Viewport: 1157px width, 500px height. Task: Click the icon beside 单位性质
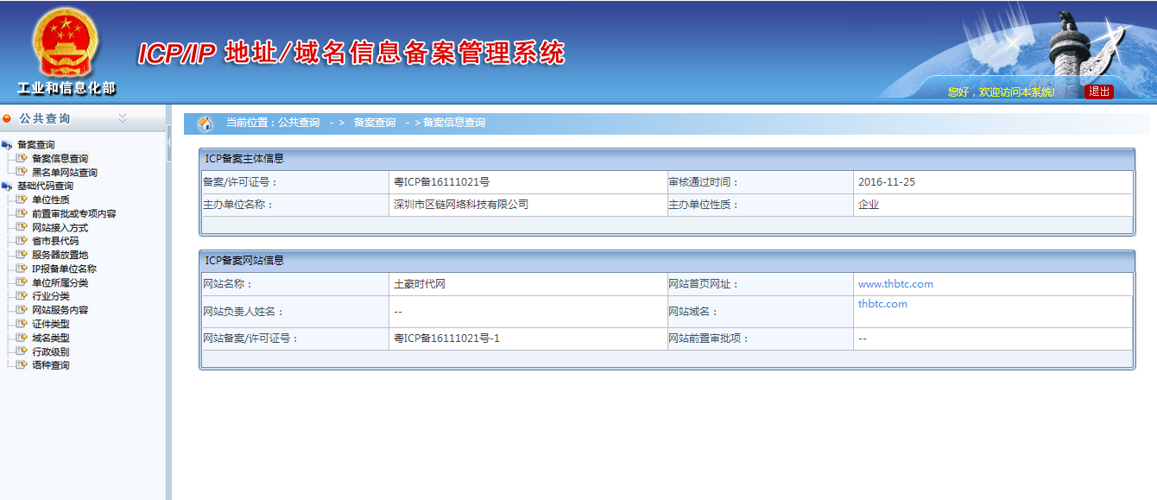coord(23,200)
